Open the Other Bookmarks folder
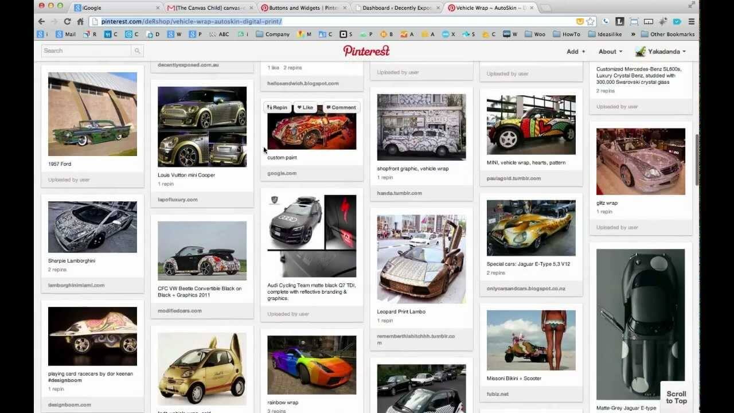Viewport: 734px width, 413px height. (x=667, y=34)
